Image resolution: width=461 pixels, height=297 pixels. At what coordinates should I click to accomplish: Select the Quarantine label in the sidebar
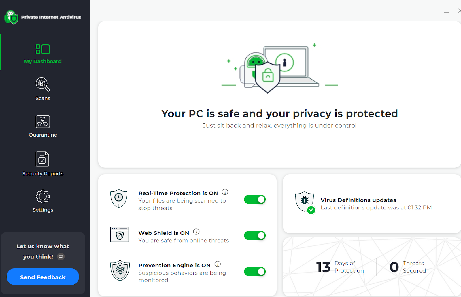[43, 135]
